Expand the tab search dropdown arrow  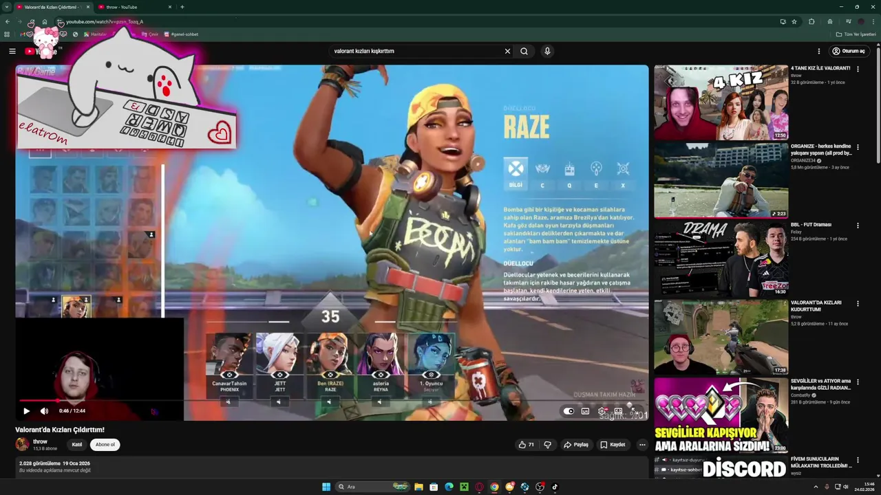[x=6, y=7]
